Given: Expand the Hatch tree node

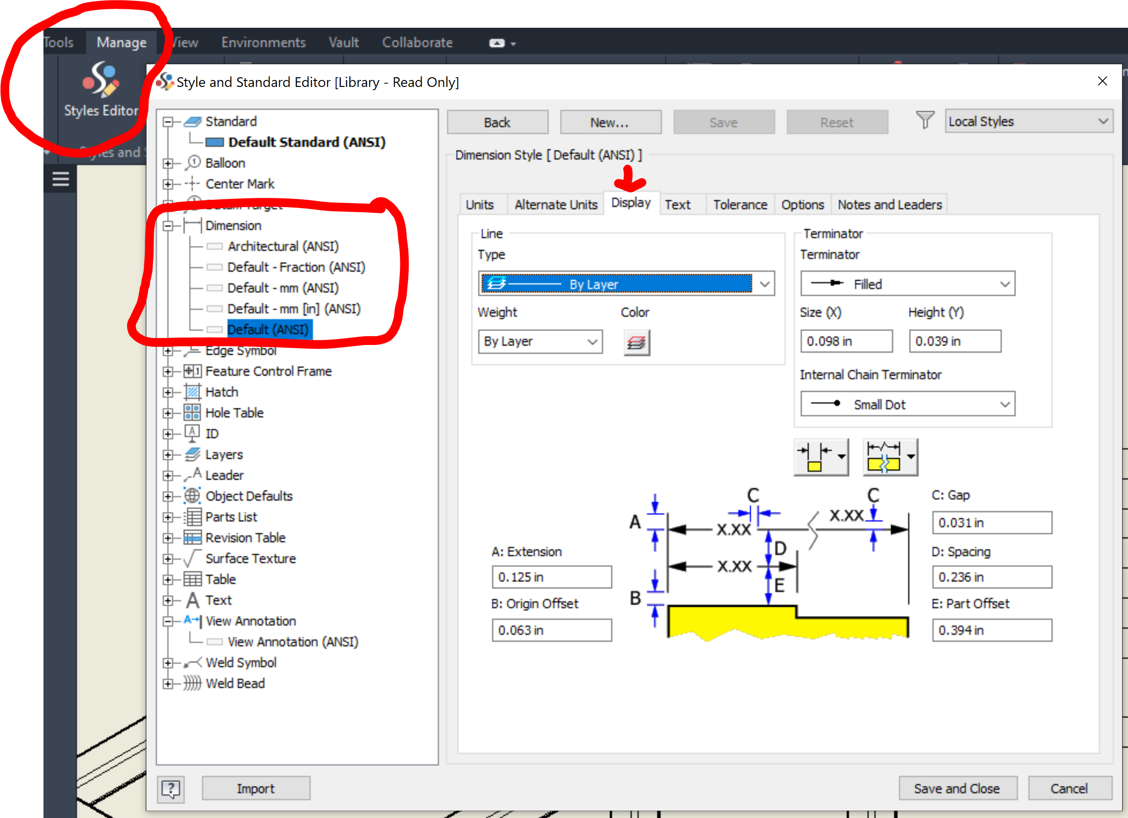Looking at the screenshot, I should (x=168, y=392).
